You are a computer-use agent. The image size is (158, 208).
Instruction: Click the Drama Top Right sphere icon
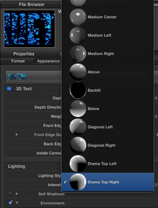[78, 182]
